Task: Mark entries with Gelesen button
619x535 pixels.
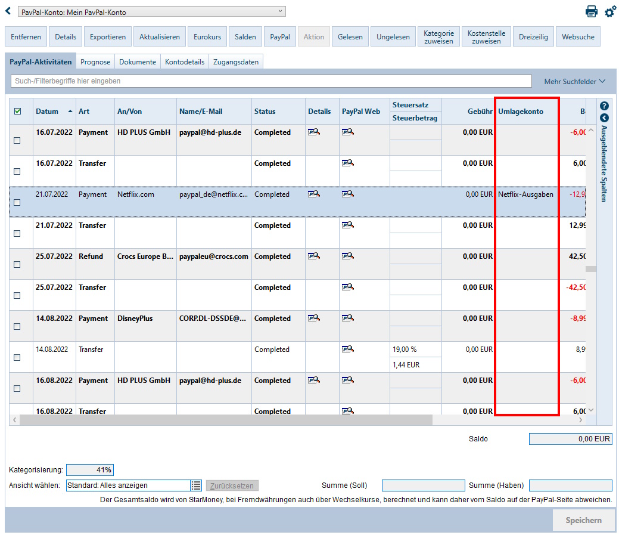Action: tap(350, 37)
